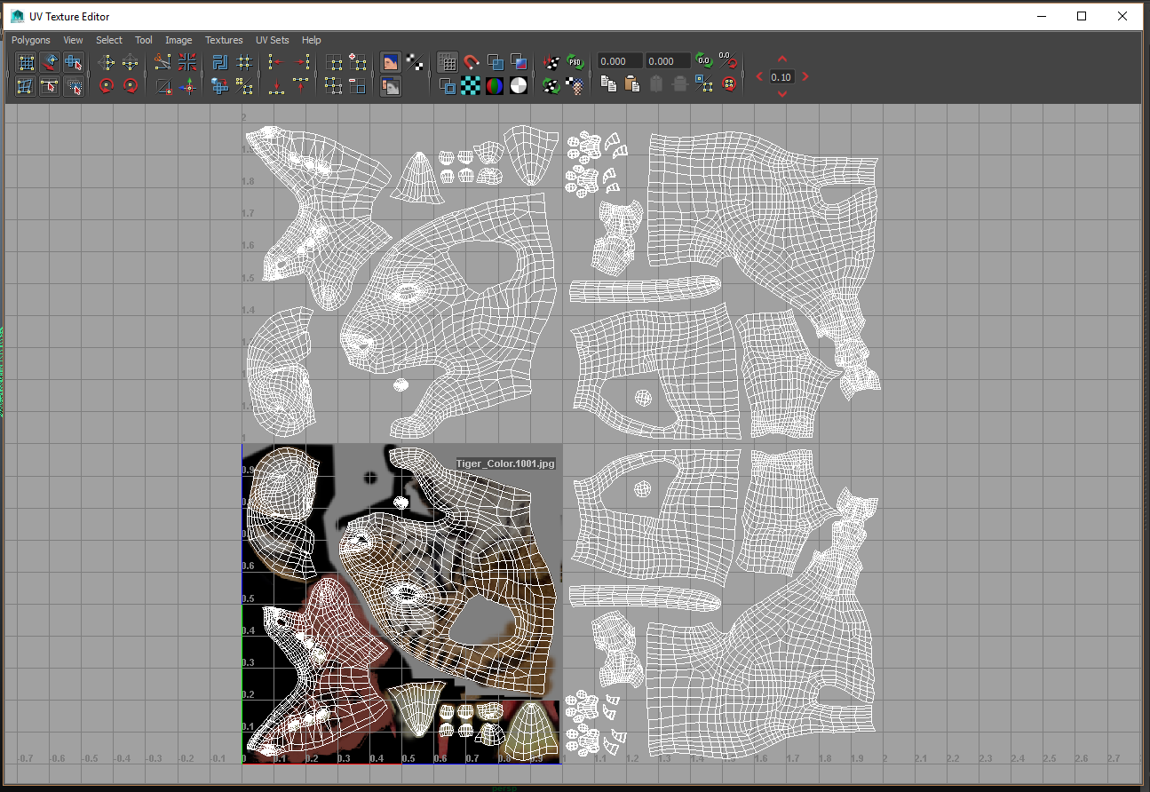The width and height of the screenshot is (1150, 792).
Task: Rotate UVs counterclockwise
Action: 107,85
